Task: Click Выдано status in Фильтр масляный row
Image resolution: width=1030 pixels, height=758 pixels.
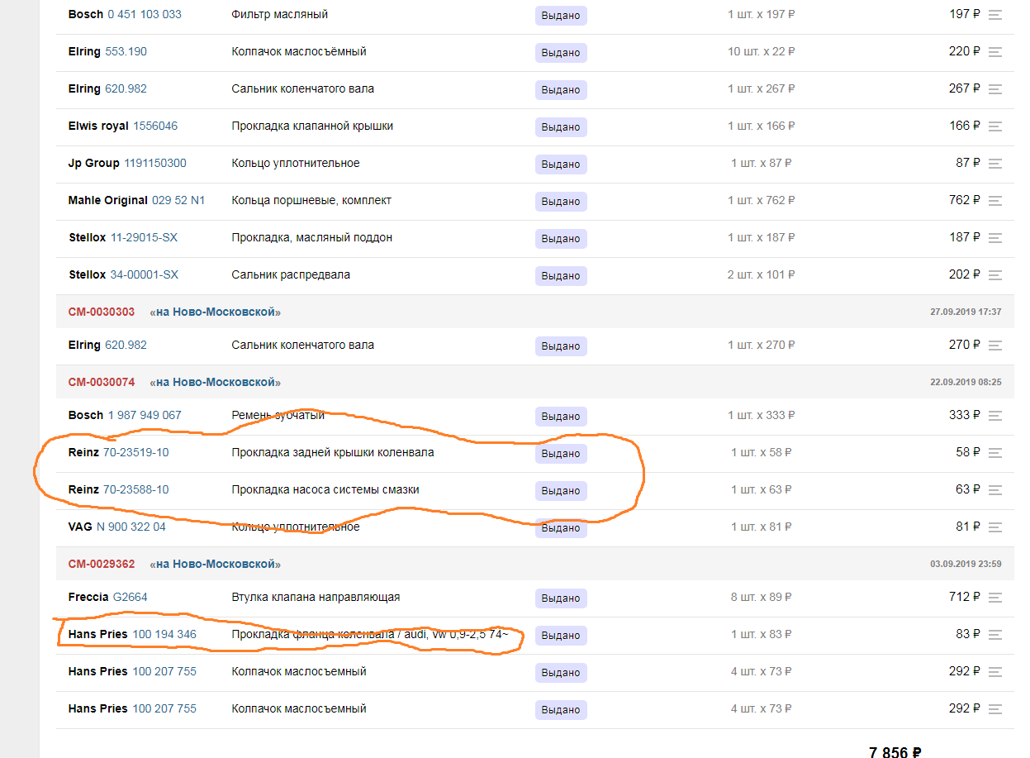Action: [561, 15]
